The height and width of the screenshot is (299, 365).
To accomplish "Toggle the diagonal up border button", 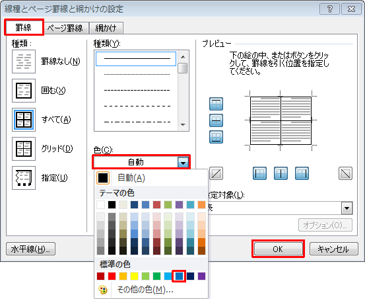I will [216, 173].
